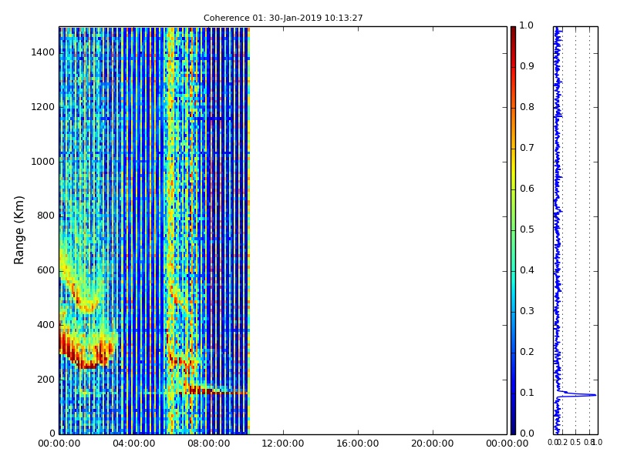The image size is (617, 462).
Task: Click the colorbar 0.5 value label
Action: [x=527, y=229]
